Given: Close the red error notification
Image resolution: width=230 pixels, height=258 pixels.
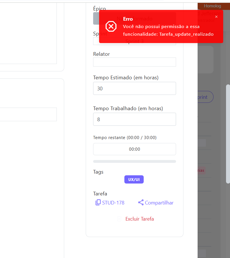Looking at the screenshot, I should click(x=216, y=17).
